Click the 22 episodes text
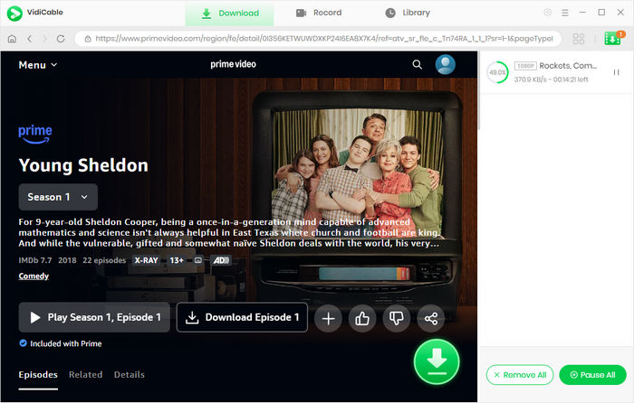The width and height of the screenshot is (634, 403). tap(104, 260)
